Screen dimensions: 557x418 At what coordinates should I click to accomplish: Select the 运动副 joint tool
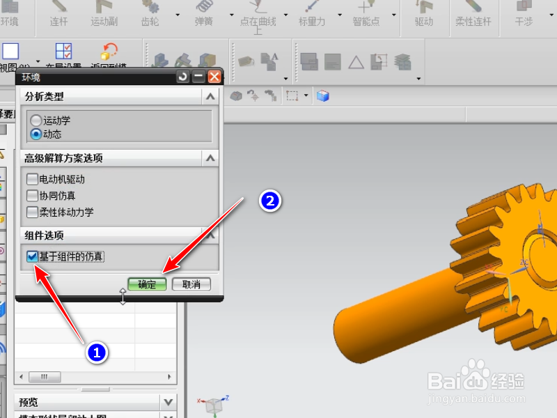click(x=104, y=14)
